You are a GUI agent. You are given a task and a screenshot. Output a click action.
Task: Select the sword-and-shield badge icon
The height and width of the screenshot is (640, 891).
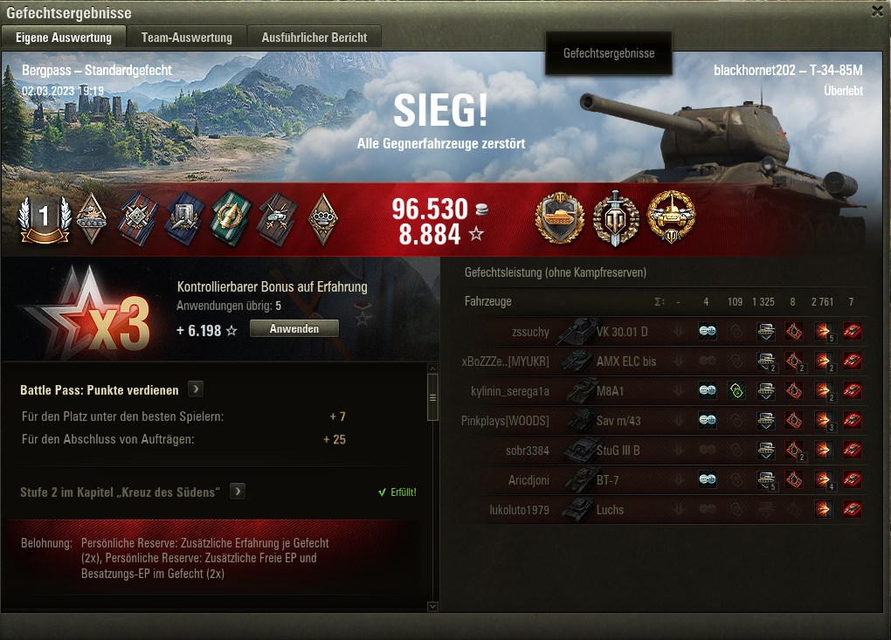616,218
